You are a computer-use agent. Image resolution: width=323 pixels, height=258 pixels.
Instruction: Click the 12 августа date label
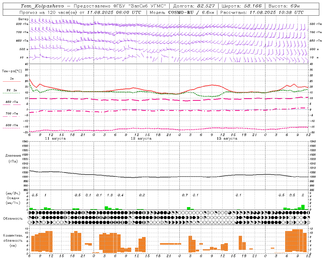[141, 139]
